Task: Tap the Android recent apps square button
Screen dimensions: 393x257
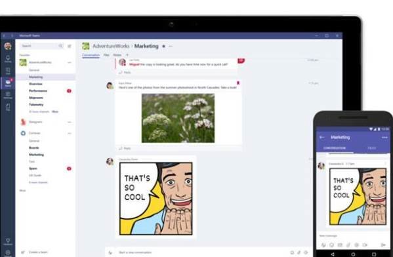Action: point(374,254)
